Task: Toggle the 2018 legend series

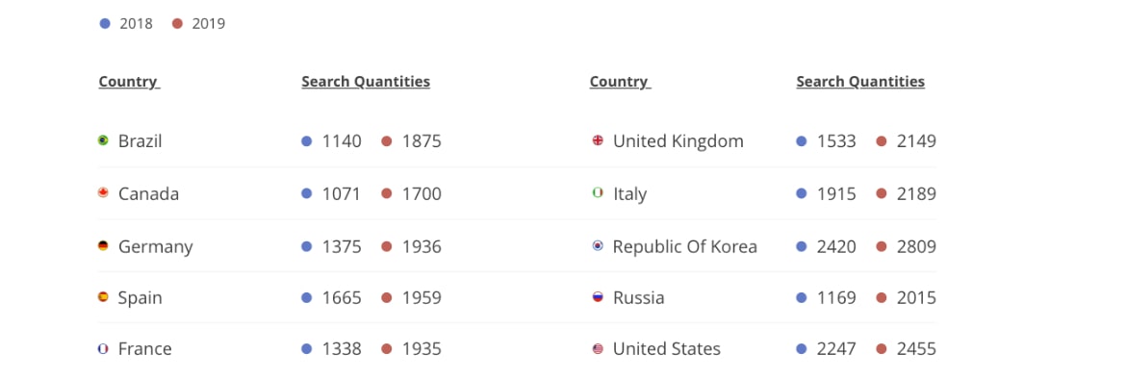Action: (126, 24)
